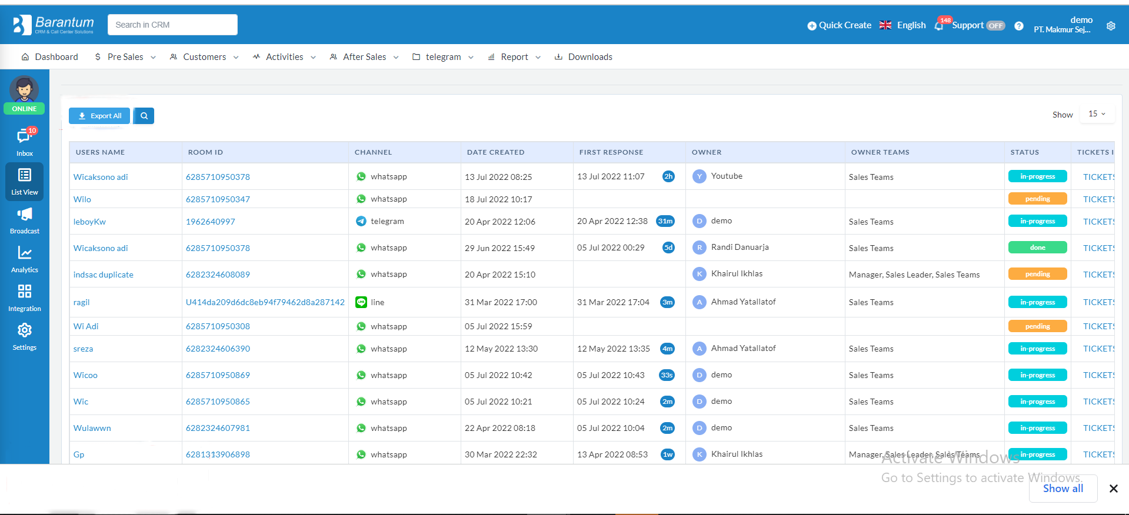Toggle the Support OFF switch
Image resolution: width=1129 pixels, height=515 pixels.
995,26
